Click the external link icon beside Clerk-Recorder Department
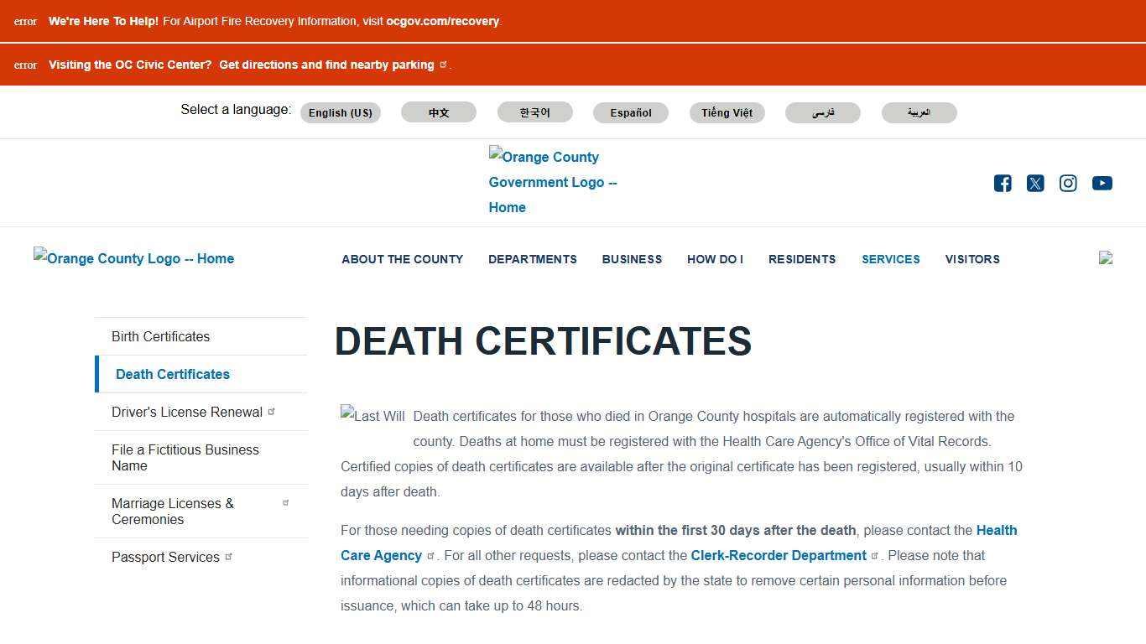 coord(875,554)
